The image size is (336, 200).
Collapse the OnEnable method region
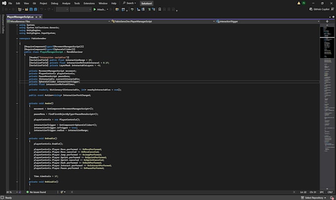(17, 138)
